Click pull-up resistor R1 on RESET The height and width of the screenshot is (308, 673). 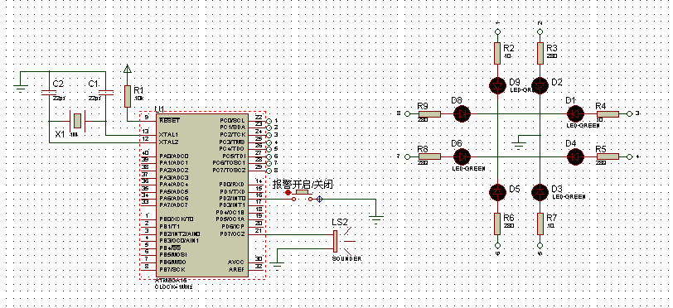click(x=127, y=96)
